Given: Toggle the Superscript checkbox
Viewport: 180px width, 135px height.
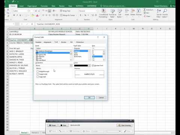Looking at the screenshot, I should [x=37, y=74].
